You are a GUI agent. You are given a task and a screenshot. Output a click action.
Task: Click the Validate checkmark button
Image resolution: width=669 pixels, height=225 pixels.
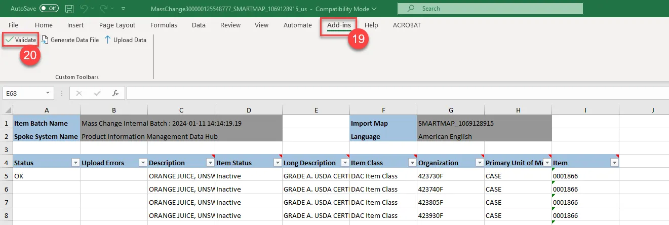[x=21, y=40]
